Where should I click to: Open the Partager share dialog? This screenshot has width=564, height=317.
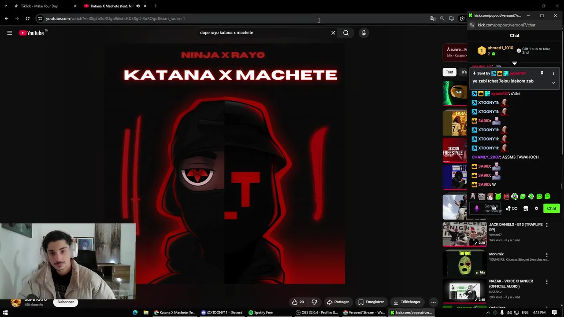pyautogui.click(x=338, y=302)
